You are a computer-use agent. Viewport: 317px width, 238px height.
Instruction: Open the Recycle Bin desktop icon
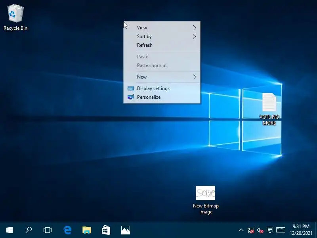15,17
